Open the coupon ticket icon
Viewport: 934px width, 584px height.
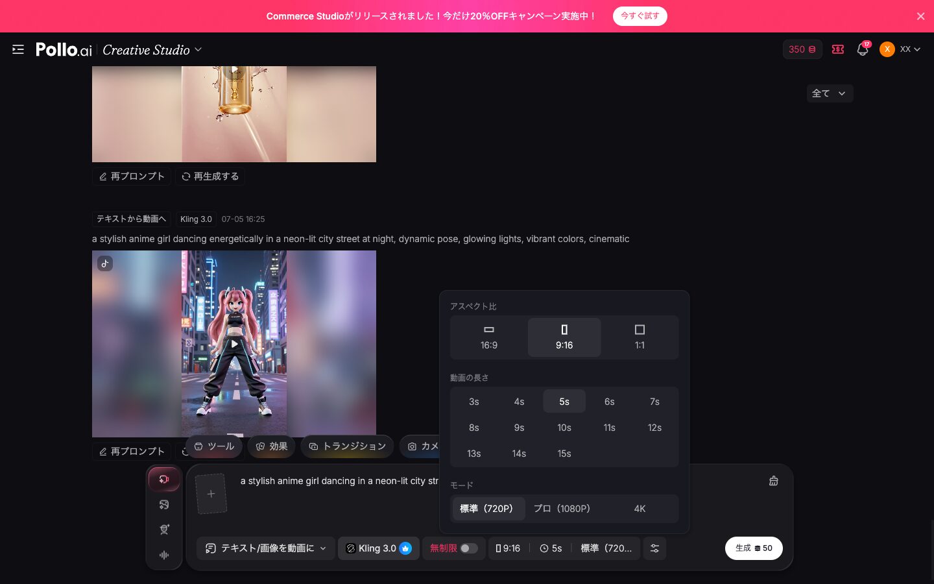pos(838,49)
